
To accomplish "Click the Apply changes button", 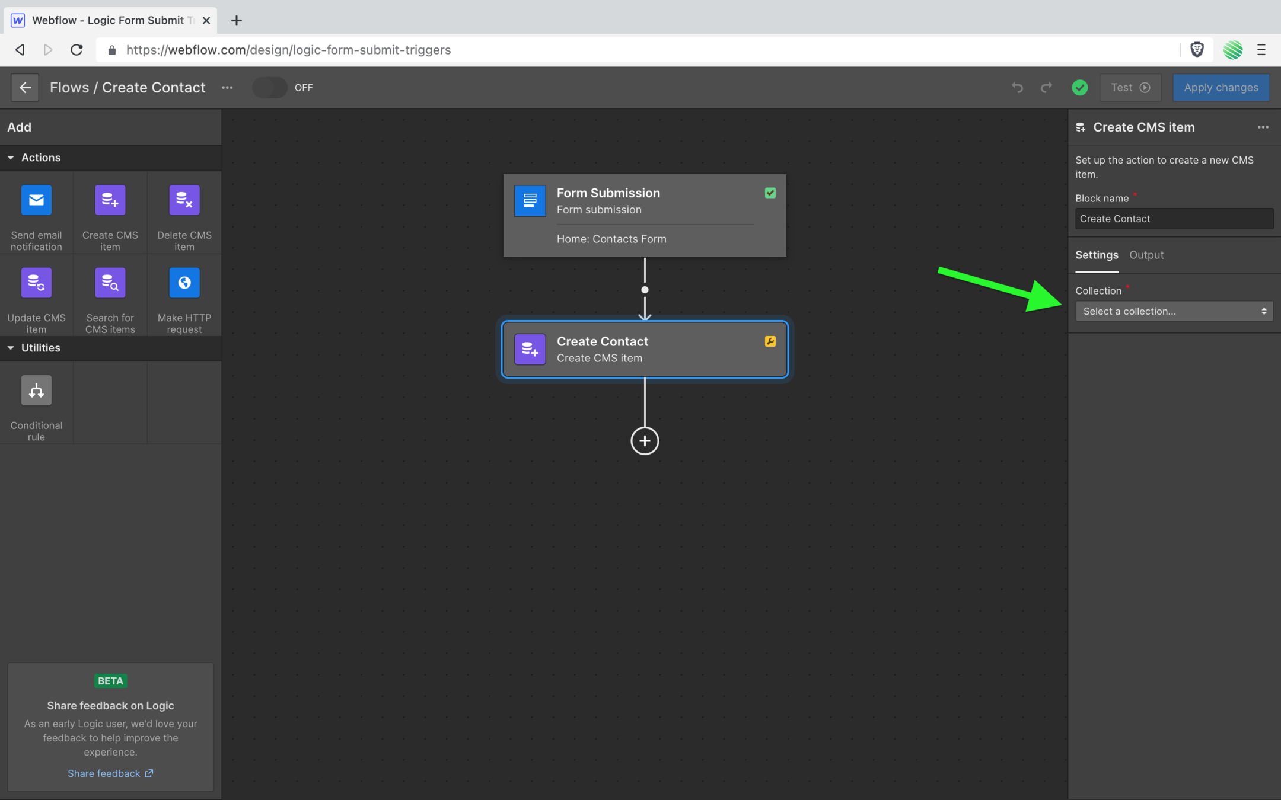I will [x=1221, y=88].
